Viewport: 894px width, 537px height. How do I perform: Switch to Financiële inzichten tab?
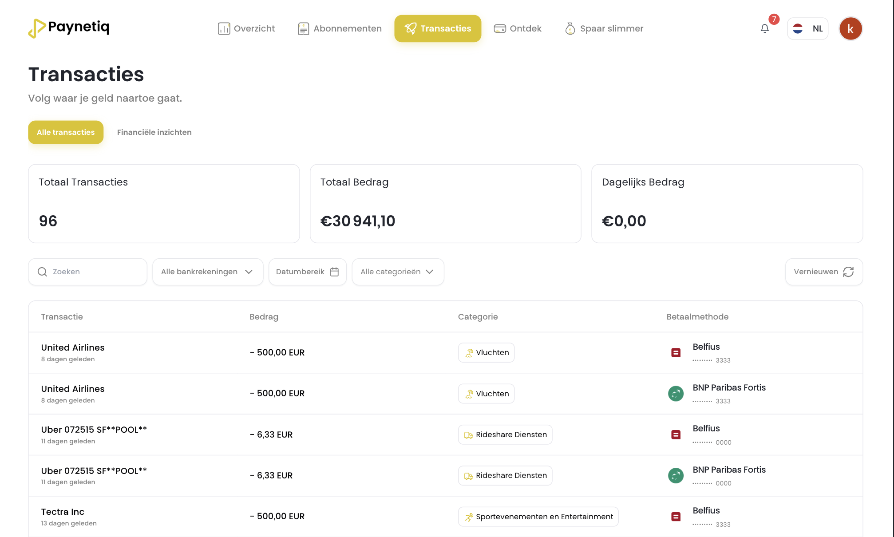click(x=154, y=132)
